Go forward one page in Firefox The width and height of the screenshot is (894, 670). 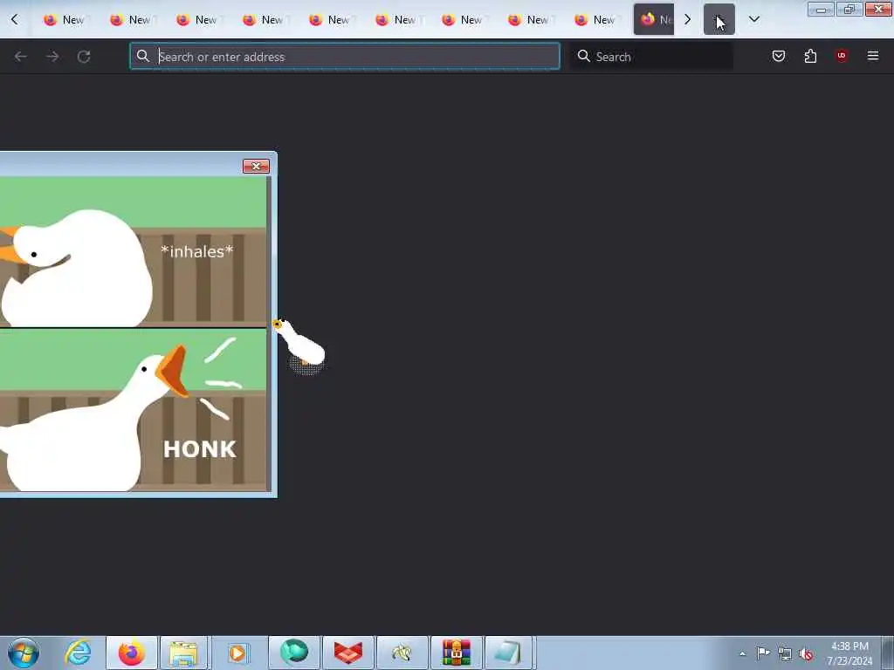52,57
